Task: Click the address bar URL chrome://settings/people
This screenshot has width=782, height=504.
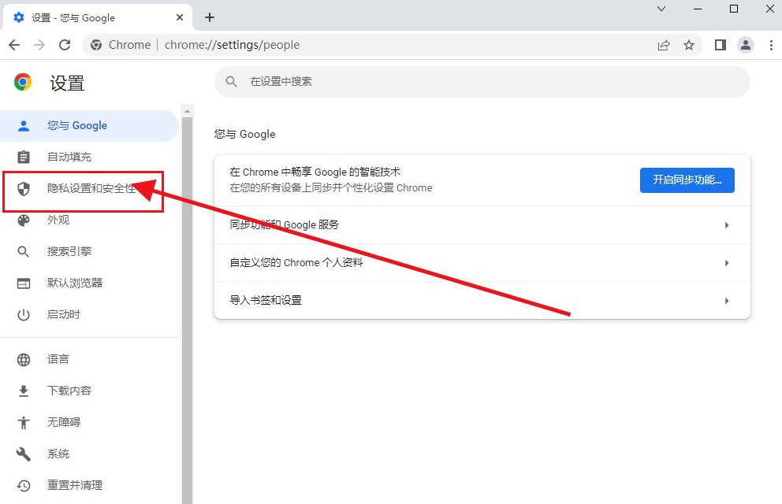Action: [232, 45]
